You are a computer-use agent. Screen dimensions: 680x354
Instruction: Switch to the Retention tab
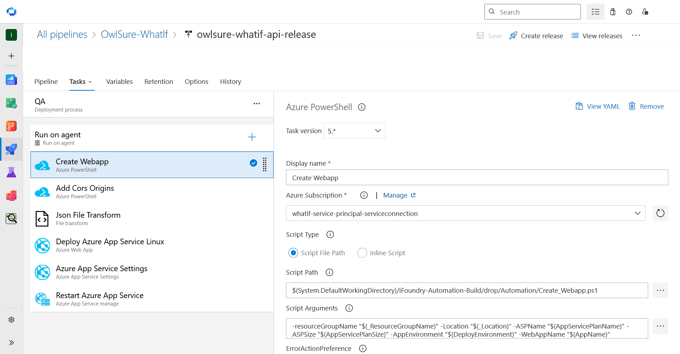159,81
